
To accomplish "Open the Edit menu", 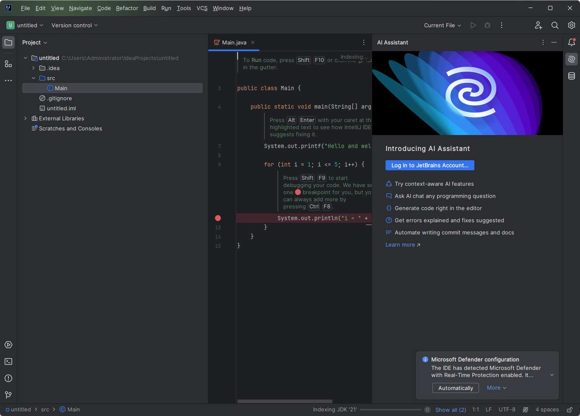I will [41, 8].
